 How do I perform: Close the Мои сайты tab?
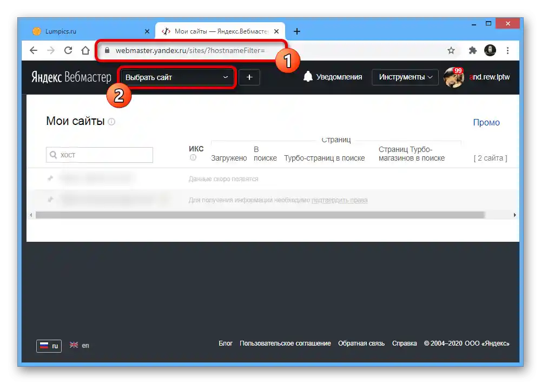276,31
